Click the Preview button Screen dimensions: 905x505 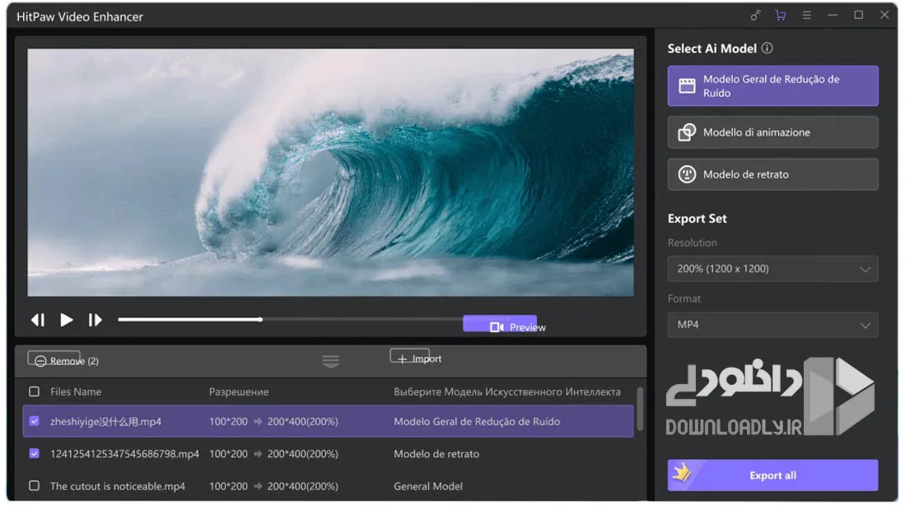coord(500,324)
